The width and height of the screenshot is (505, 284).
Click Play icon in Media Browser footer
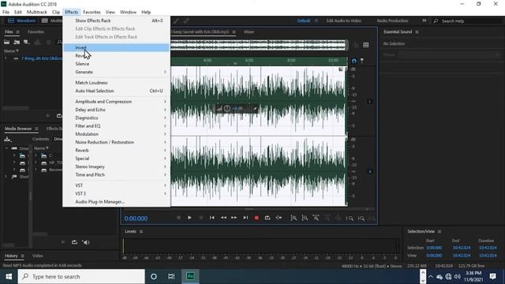point(63,242)
